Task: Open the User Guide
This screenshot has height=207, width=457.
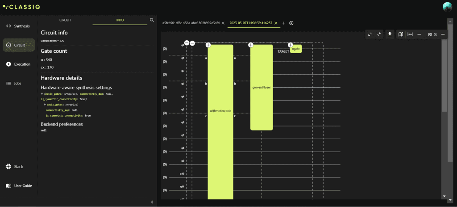Action: [19, 186]
